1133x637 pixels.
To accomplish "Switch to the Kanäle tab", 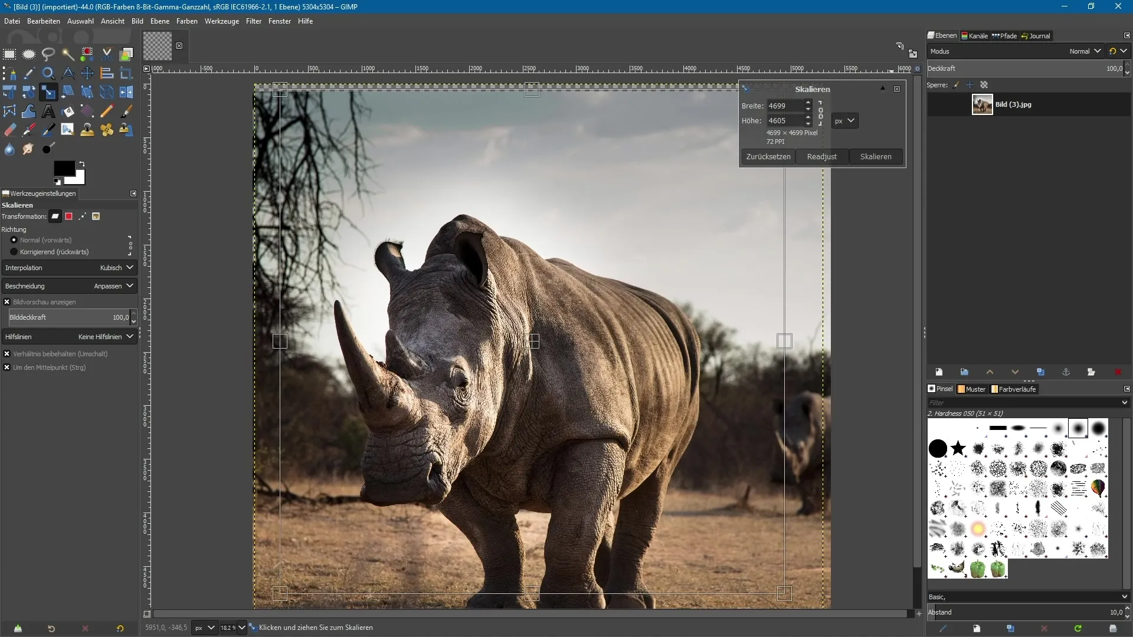I will pyautogui.click(x=975, y=36).
